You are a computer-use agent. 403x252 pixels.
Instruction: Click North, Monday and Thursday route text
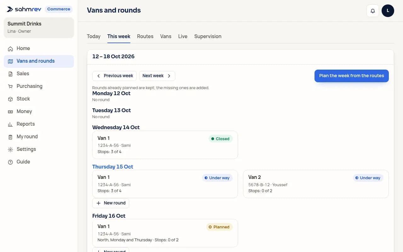pos(125,240)
